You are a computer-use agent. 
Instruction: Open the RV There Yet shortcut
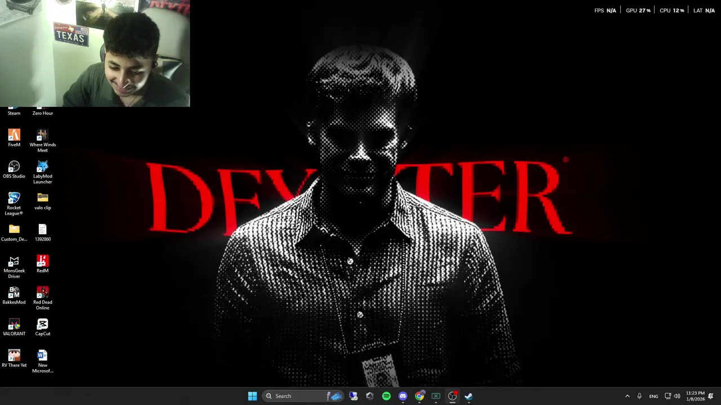point(14,359)
